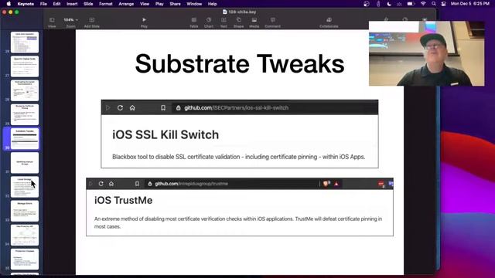Open the File menu
Image resolution: width=495 pixels, height=278 pixels.
tap(43, 4)
